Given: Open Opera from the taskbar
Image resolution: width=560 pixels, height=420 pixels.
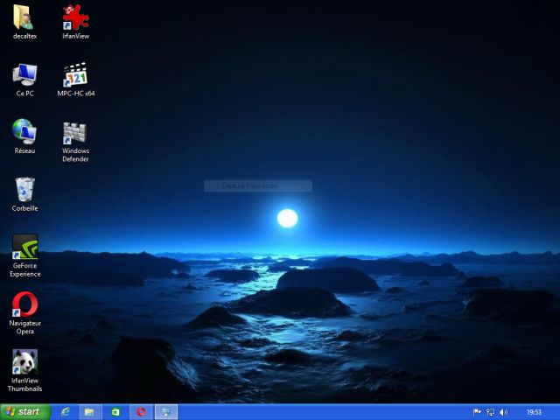Looking at the screenshot, I should coord(141,412).
